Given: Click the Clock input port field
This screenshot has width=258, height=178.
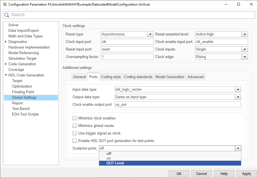Looking at the screenshot, I should point(127,42).
